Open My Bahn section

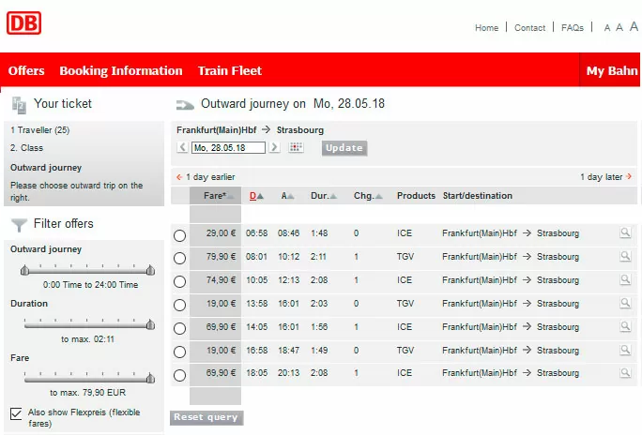coord(612,70)
